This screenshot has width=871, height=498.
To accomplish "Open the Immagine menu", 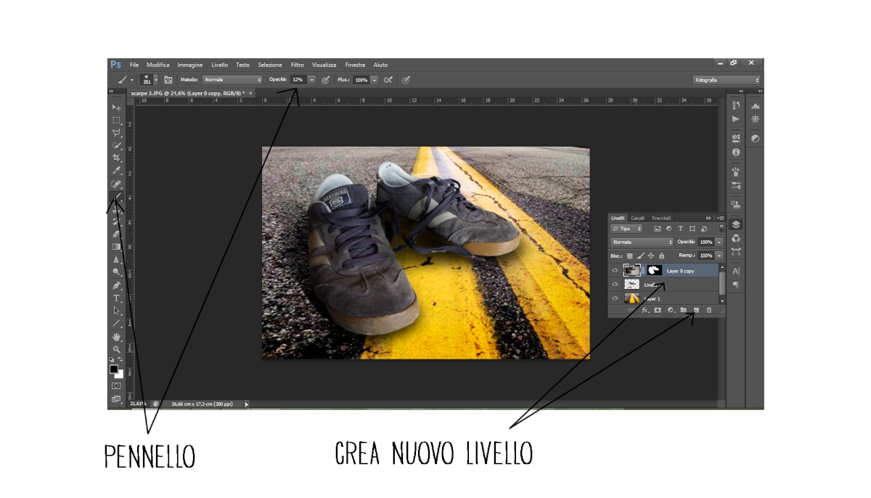I will click(190, 65).
